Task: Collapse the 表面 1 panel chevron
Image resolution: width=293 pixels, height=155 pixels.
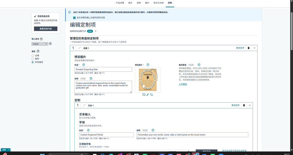Action: (x=254, y=48)
